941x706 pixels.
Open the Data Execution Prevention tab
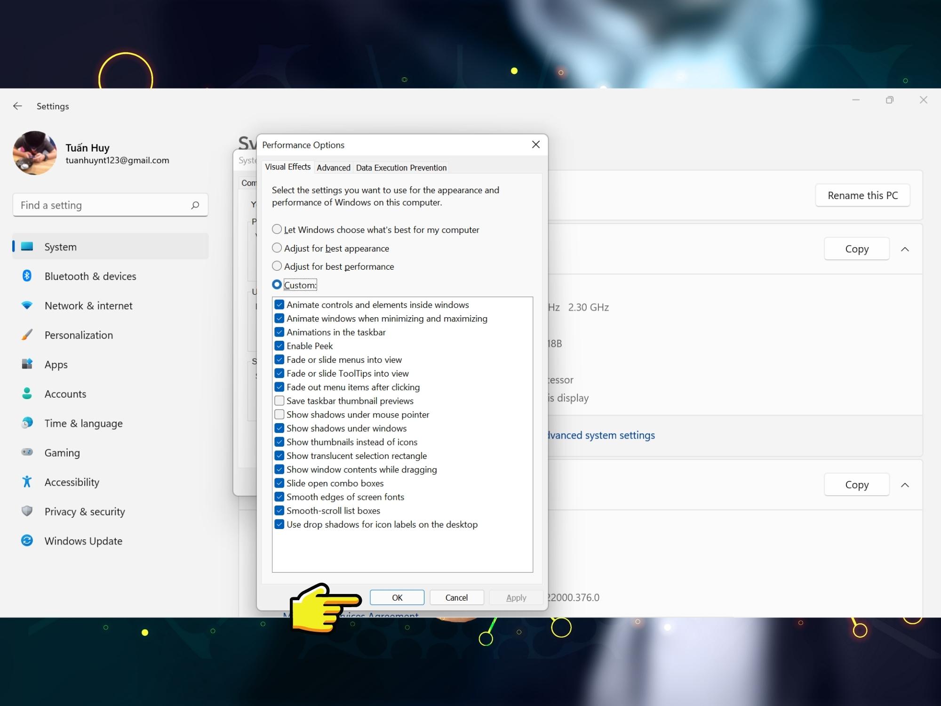(401, 168)
